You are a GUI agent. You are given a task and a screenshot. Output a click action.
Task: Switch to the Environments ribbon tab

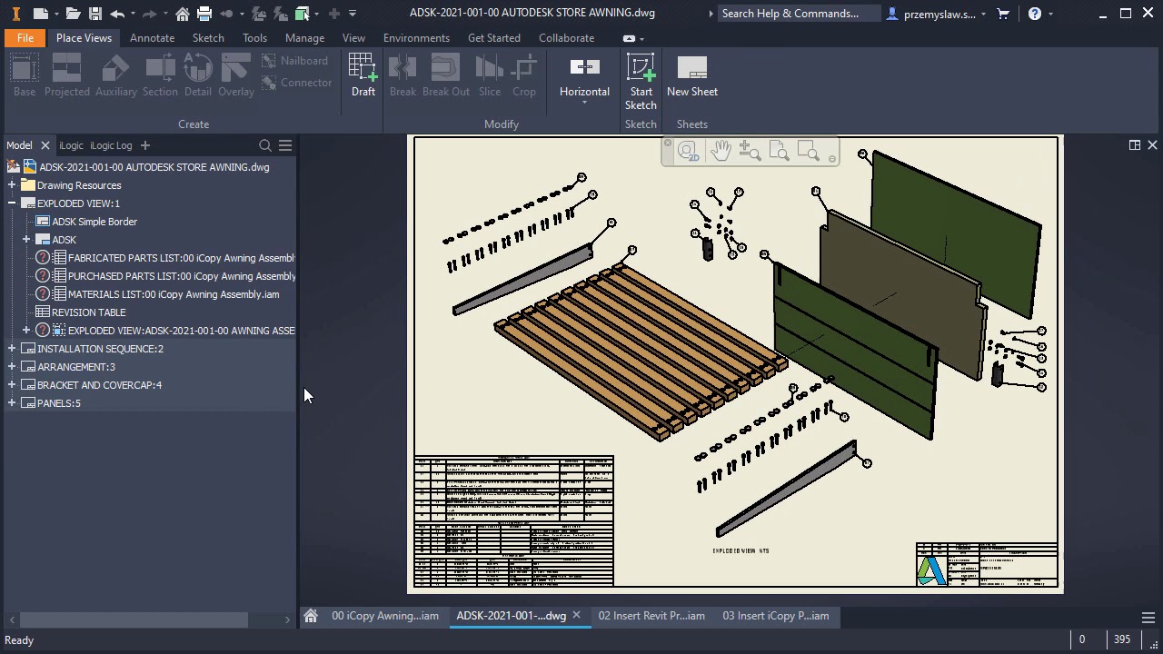click(416, 38)
